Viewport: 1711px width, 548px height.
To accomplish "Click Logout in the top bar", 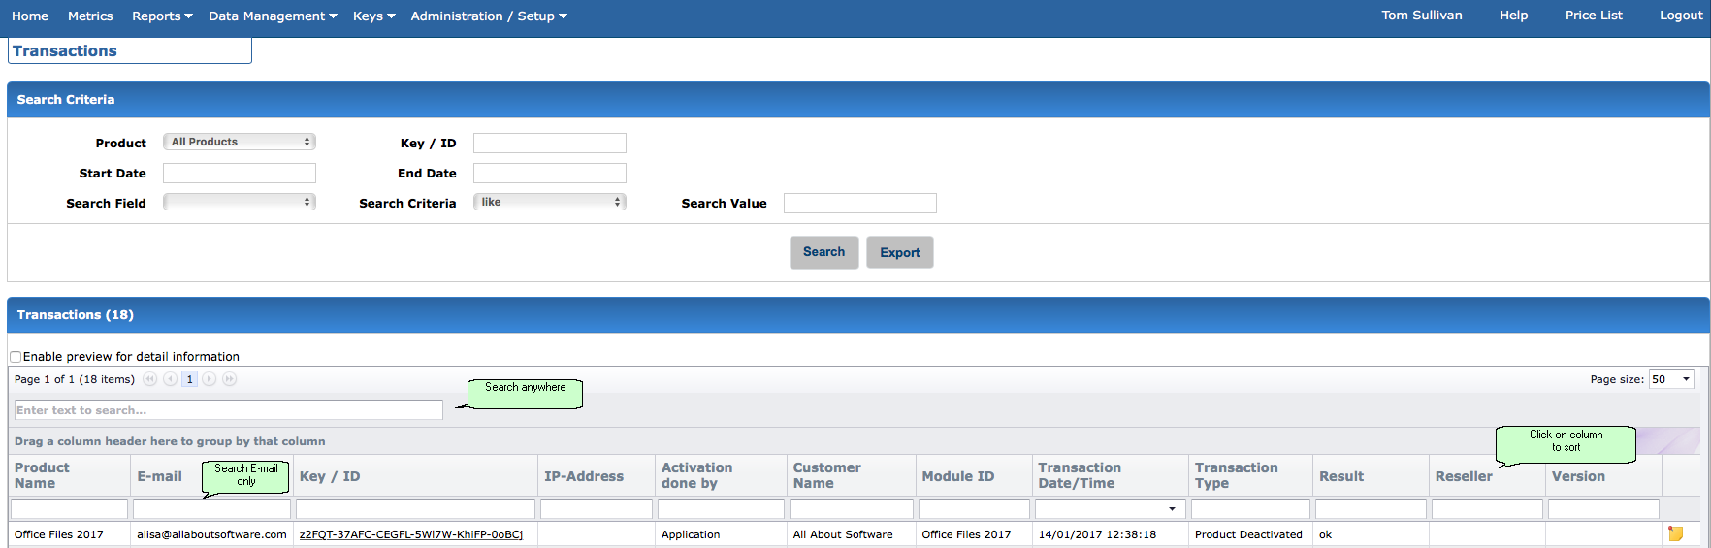I will (1680, 16).
